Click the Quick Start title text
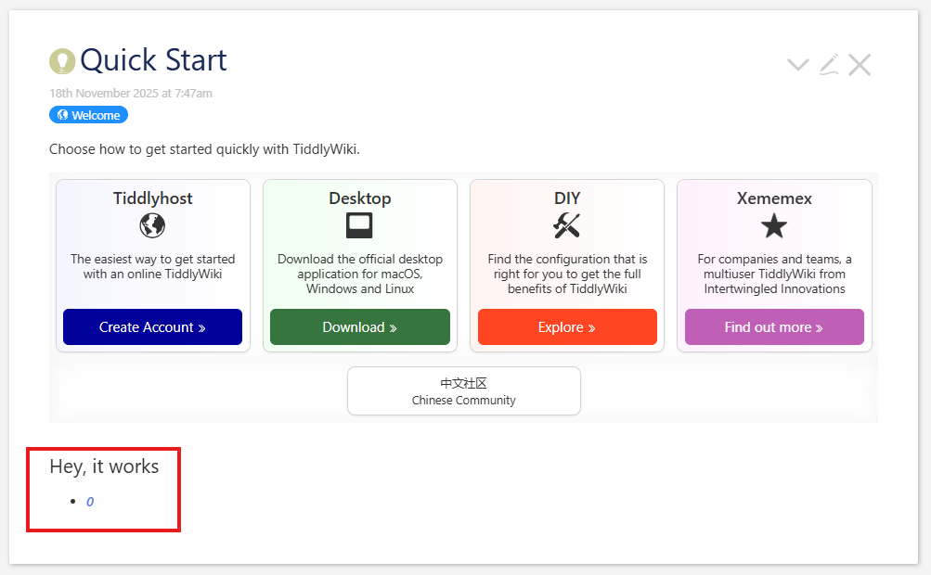Screen dimensions: 931x575 pos(153,60)
